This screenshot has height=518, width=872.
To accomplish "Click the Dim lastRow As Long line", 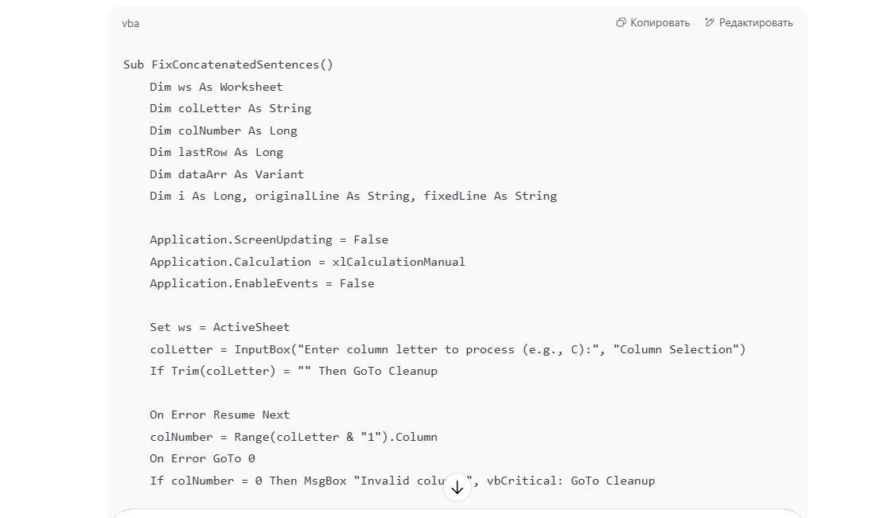I will (x=216, y=152).
